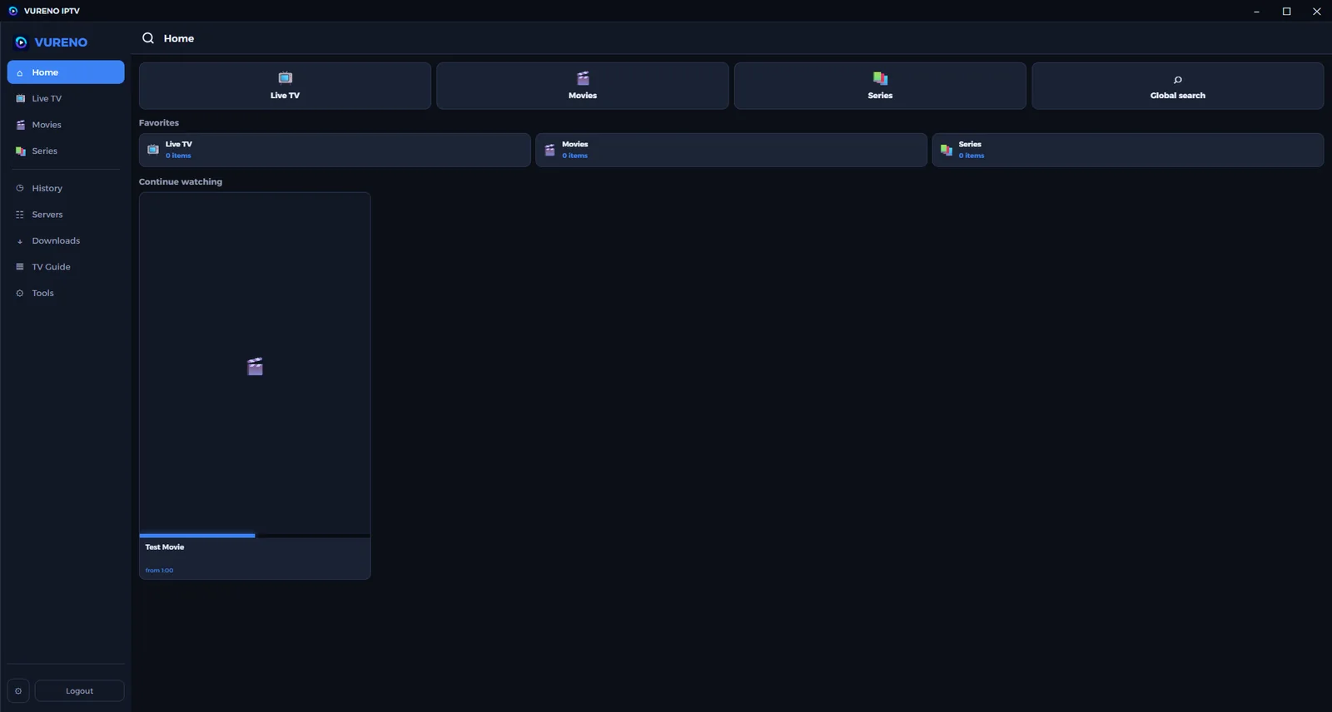Click the Live TV favorites television icon
The height and width of the screenshot is (712, 1332).
pyautogui.click(x=153, y=150)
